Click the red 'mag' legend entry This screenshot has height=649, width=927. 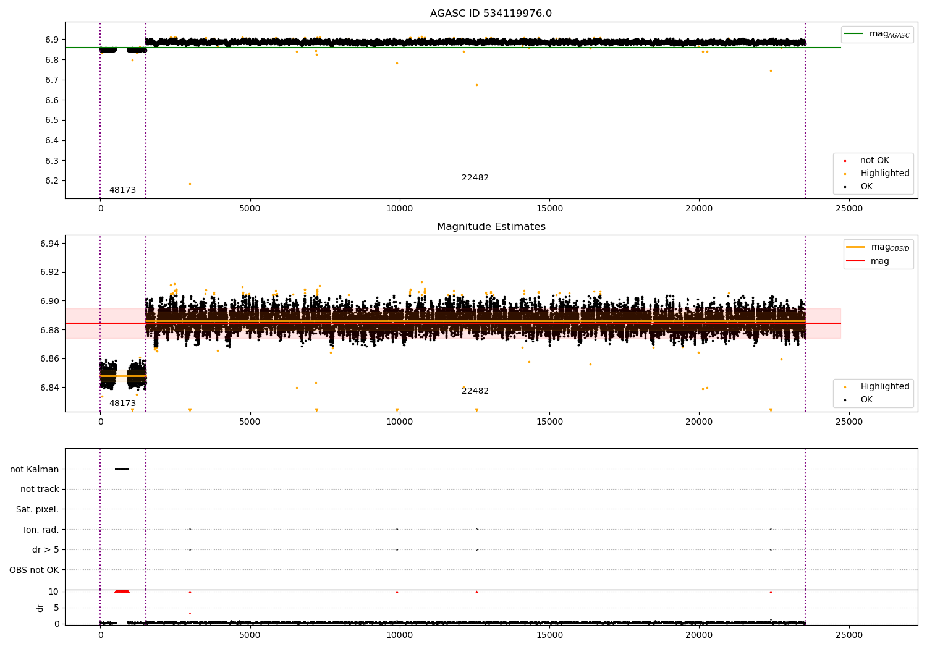868,261
